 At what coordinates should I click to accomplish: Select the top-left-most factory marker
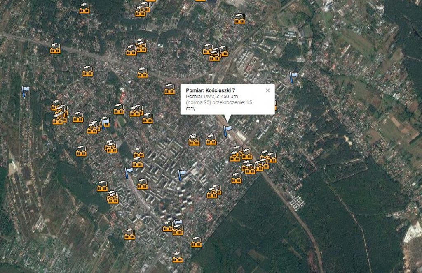(84, 9)
